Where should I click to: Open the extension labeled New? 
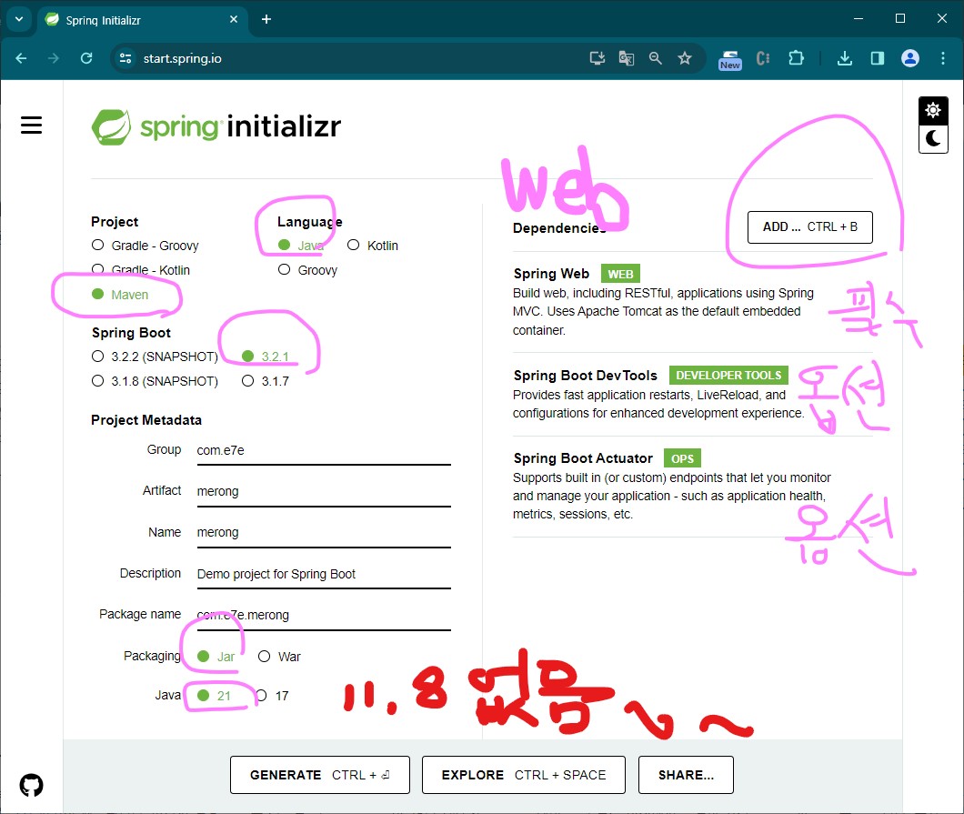click(x=729, y=60)
